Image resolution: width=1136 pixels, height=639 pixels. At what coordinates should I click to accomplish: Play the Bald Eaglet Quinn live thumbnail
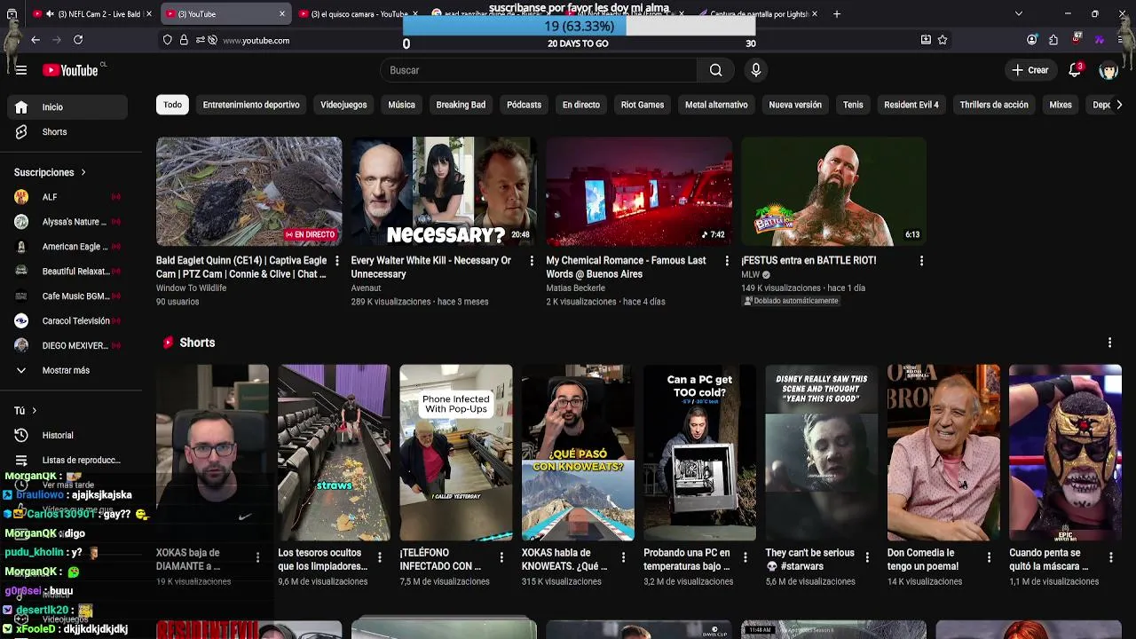248,191
